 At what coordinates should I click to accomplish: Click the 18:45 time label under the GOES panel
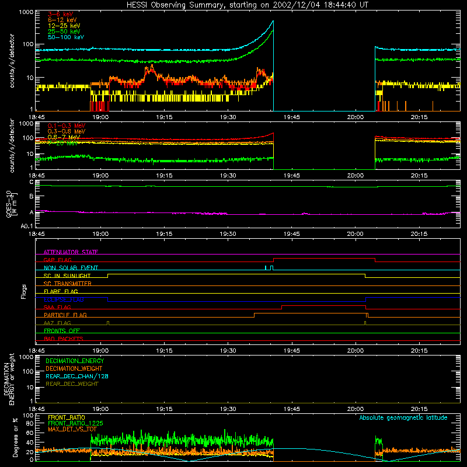pos(37,234)
